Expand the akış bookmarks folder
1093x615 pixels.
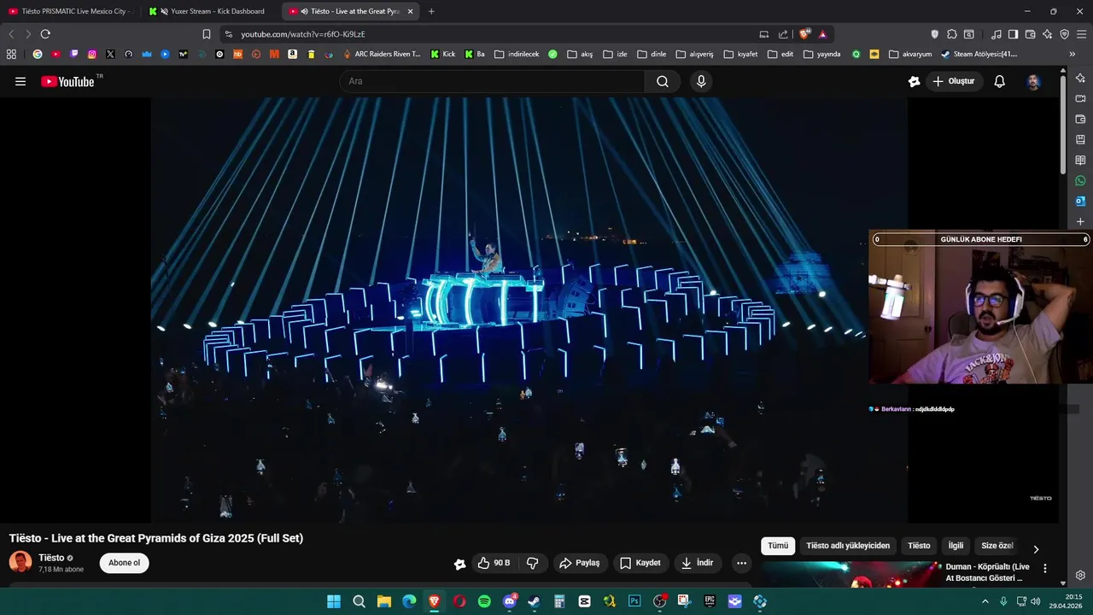click(x=580, y=54)
